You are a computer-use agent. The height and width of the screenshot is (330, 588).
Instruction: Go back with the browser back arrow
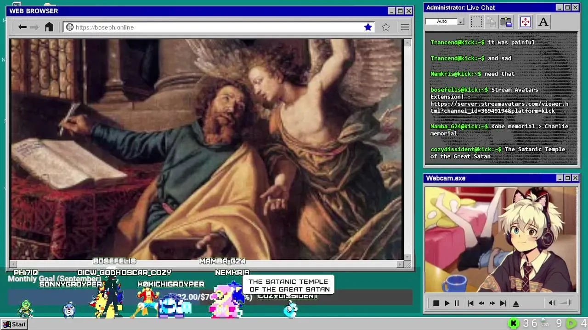(x=22, y=27)
